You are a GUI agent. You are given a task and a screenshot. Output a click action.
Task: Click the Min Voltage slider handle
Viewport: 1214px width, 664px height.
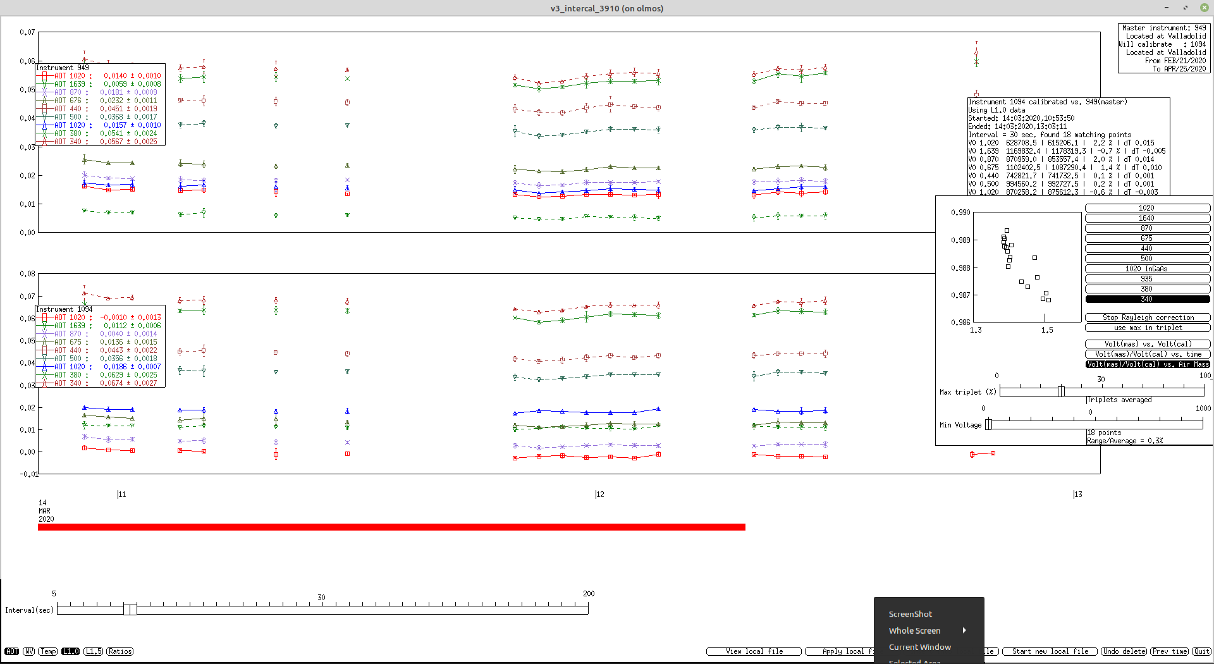[x=989, y=424]
